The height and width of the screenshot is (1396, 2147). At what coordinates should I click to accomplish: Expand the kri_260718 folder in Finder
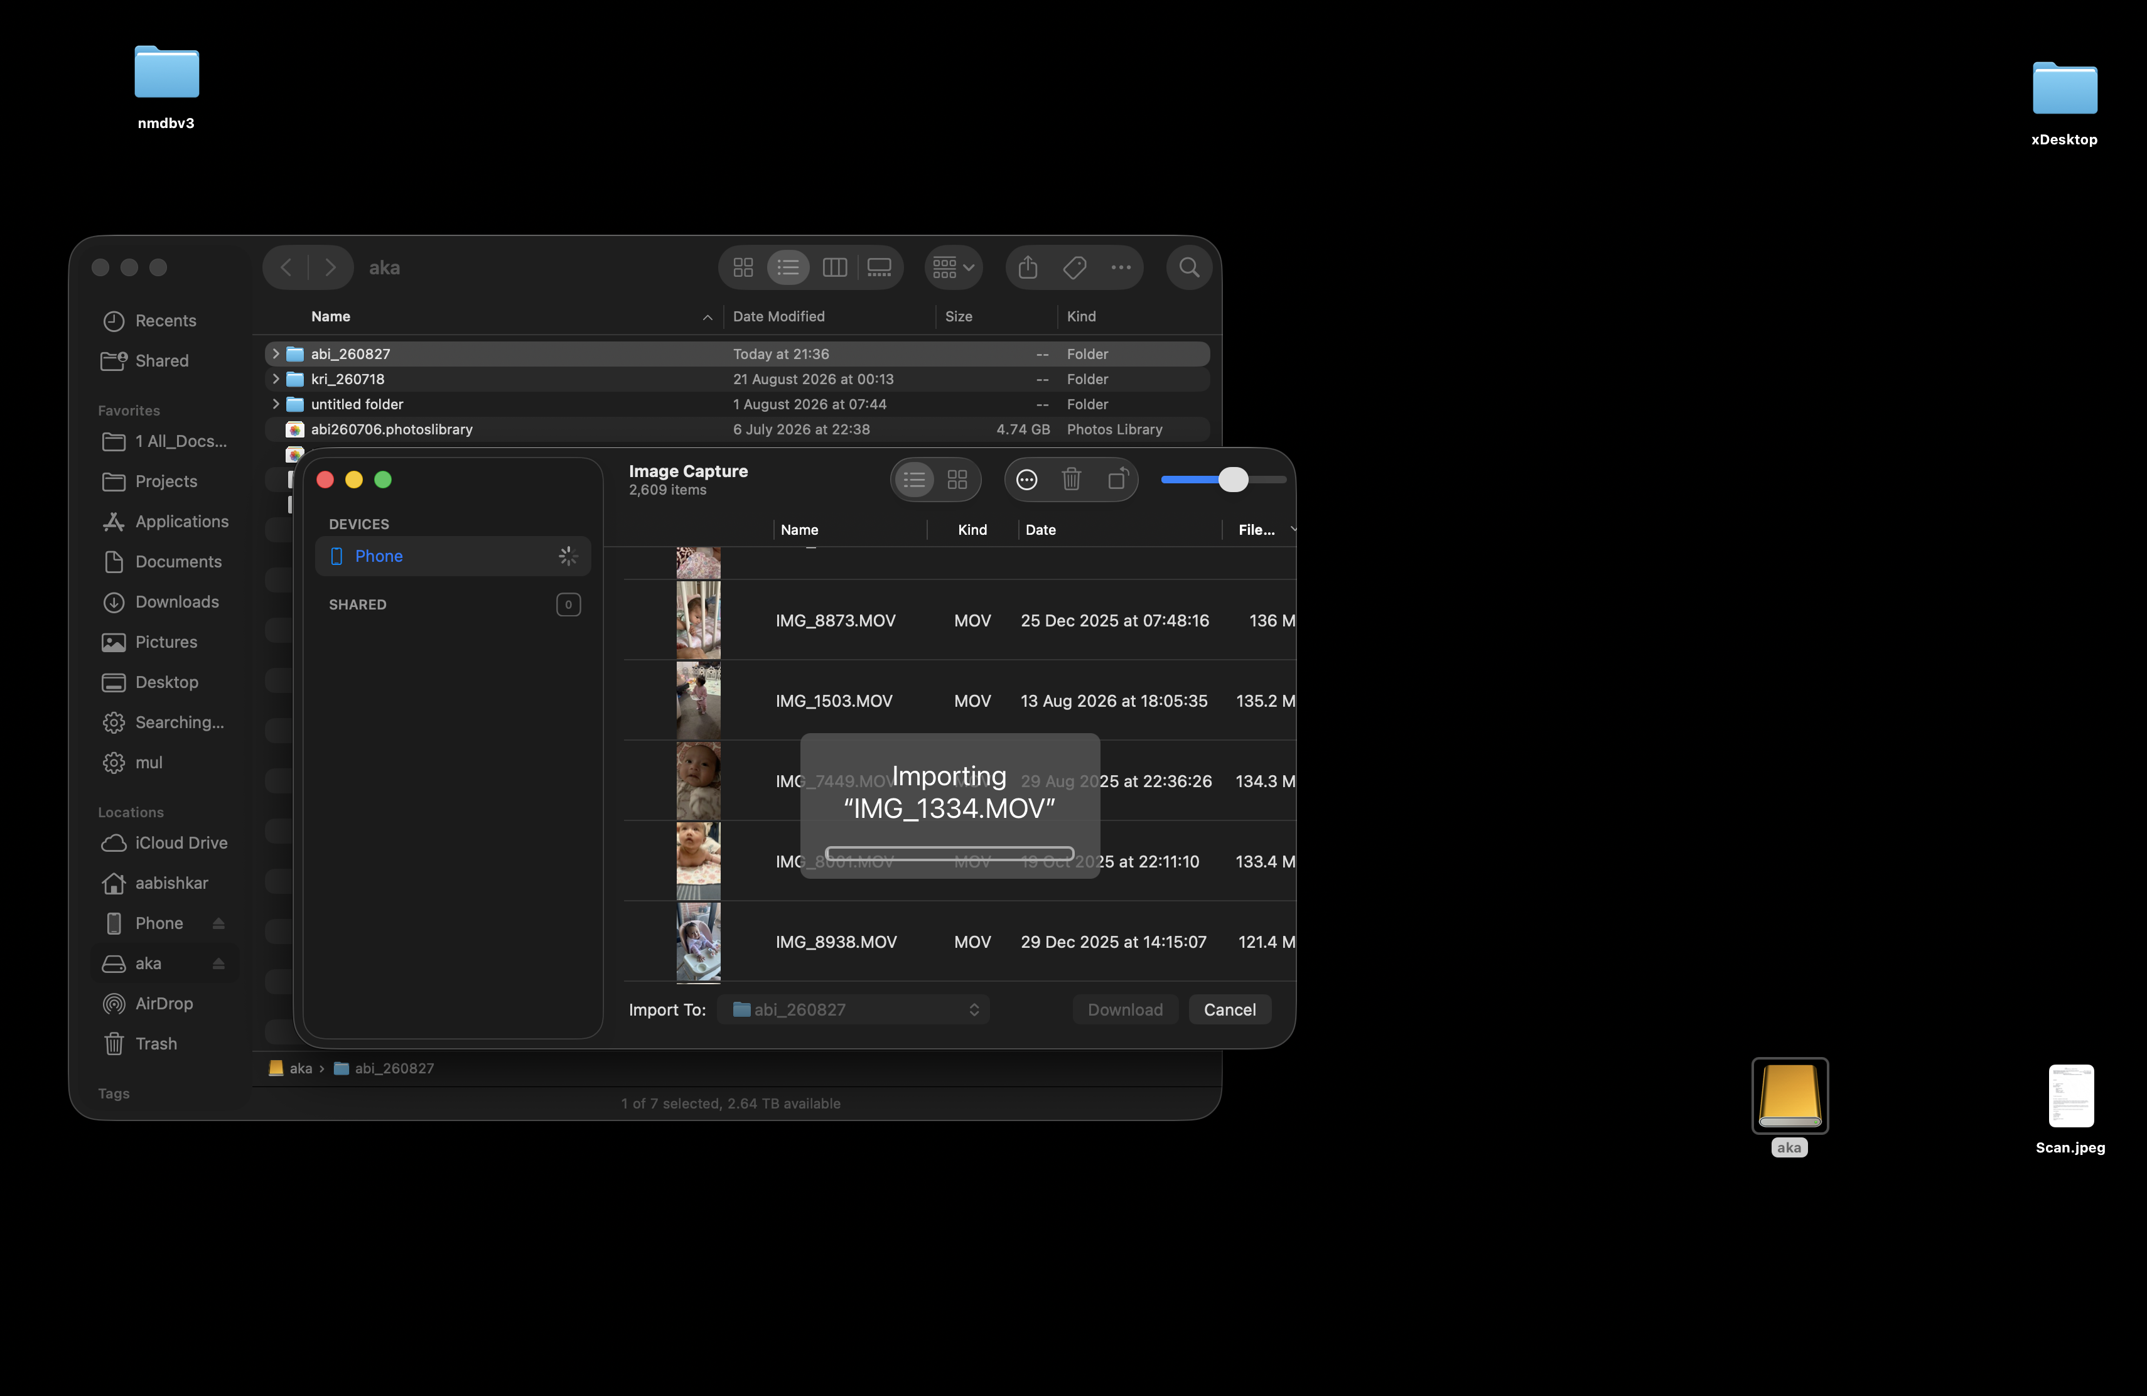[x=276, y=379]
